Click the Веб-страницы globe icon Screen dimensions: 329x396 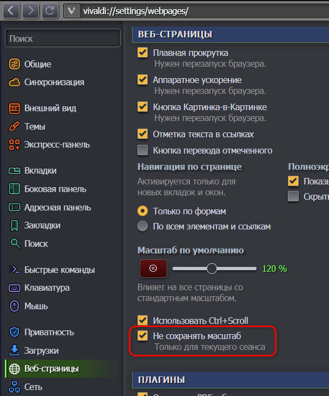[15, 369]
